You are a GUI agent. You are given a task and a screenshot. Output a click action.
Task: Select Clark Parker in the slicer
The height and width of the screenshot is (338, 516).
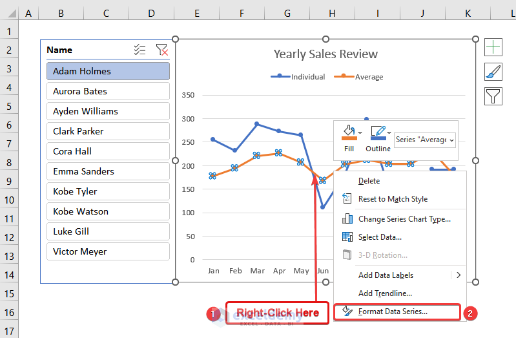tap(108, 131)
